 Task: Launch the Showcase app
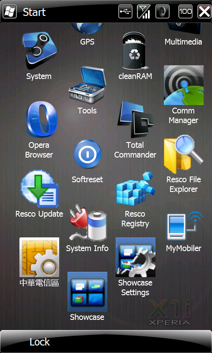[x=87, y=292]
